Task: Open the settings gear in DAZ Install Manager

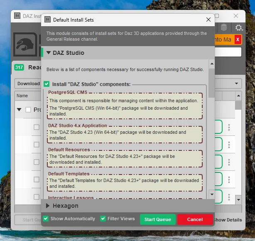Action: 238,28
